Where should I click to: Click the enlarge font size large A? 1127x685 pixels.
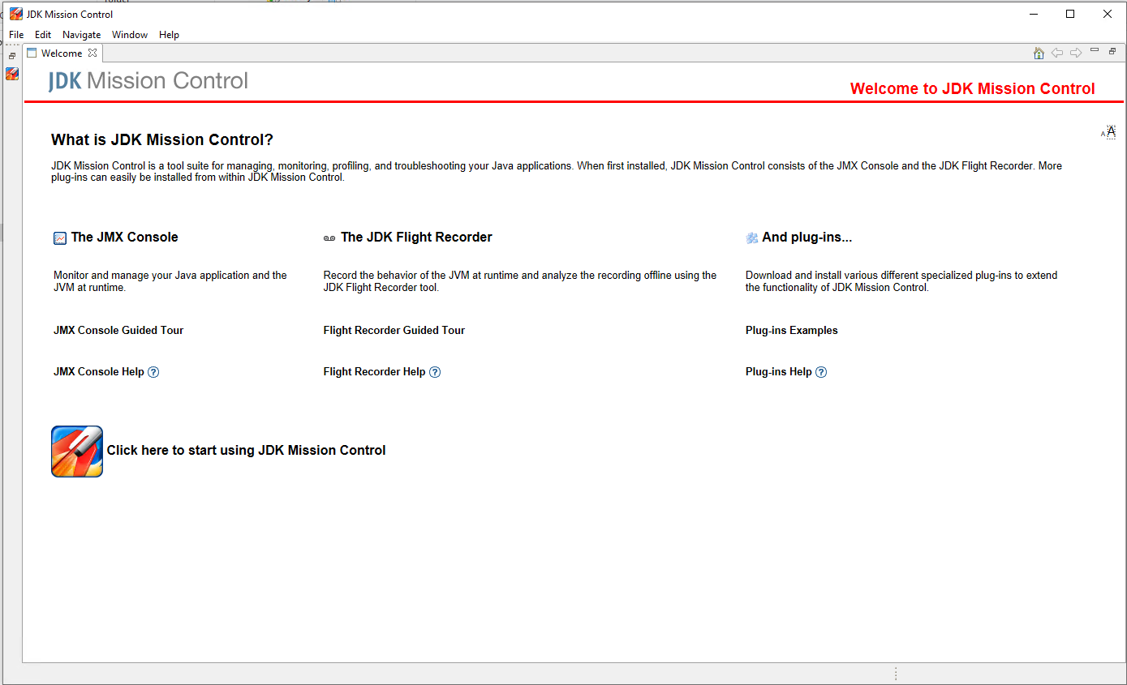tap(1112, 131)
